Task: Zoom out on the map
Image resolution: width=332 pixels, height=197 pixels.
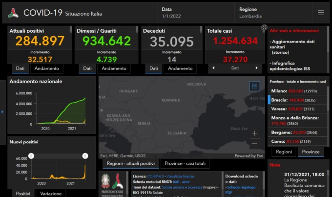Action: [x=254, y=144]
